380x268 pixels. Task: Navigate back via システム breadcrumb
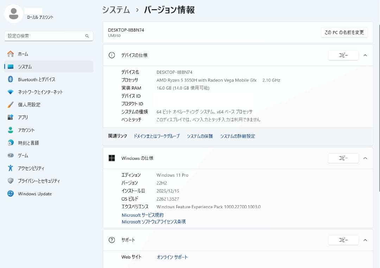tap(116, 10)
